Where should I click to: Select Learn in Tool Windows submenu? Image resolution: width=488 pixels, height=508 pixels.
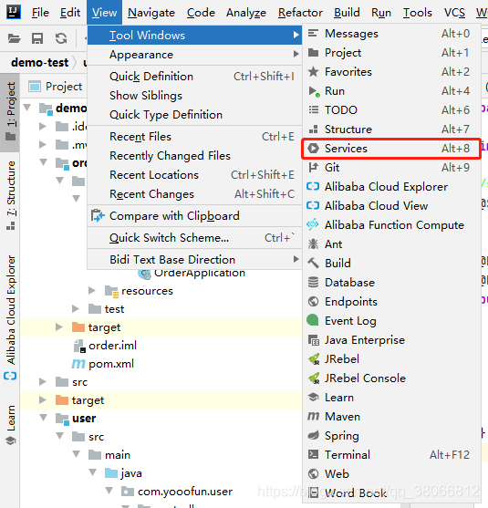tap(391, 398)
